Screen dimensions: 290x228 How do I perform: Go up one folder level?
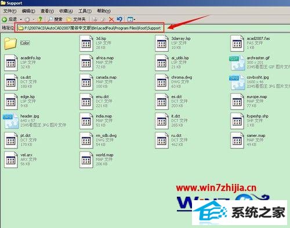[x=40, y=19]
